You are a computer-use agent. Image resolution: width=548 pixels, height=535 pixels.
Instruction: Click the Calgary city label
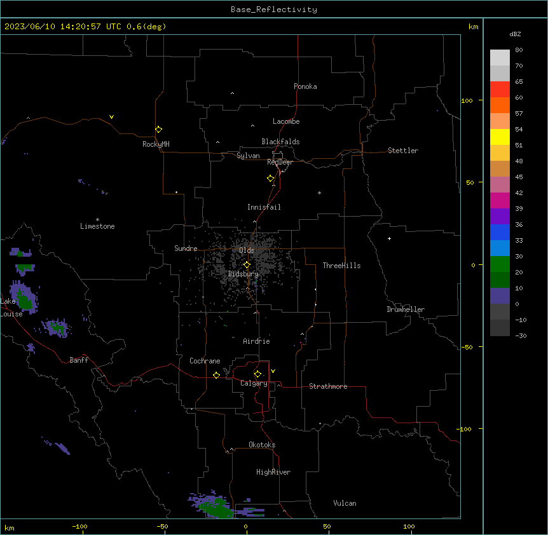(x=254, y=383)
